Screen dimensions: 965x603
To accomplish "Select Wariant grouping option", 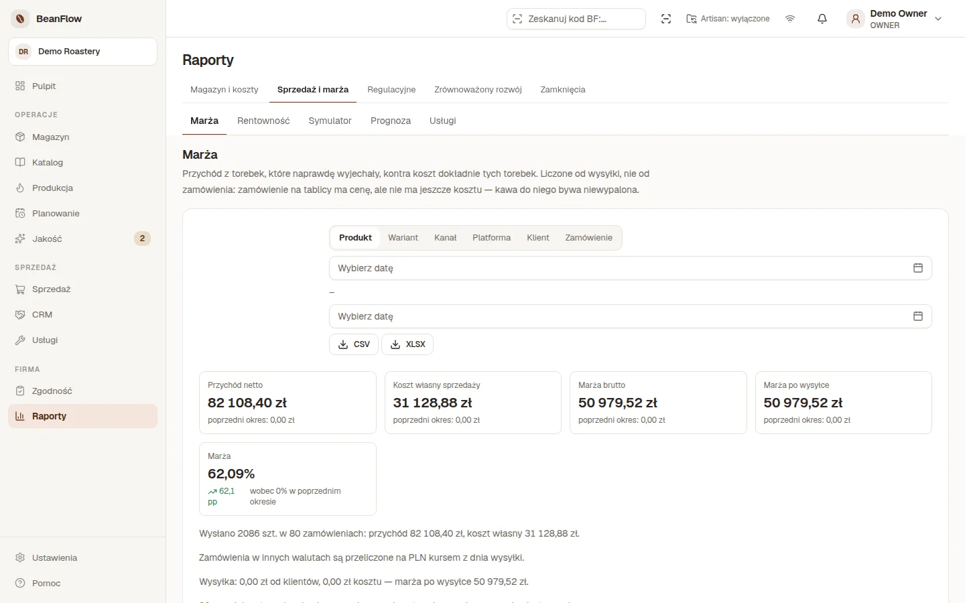I will pos(403,238).
